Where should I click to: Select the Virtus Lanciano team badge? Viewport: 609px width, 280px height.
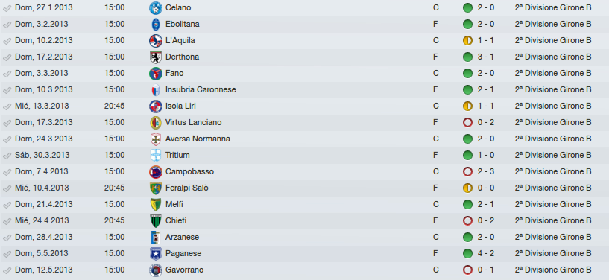(156, 123)
